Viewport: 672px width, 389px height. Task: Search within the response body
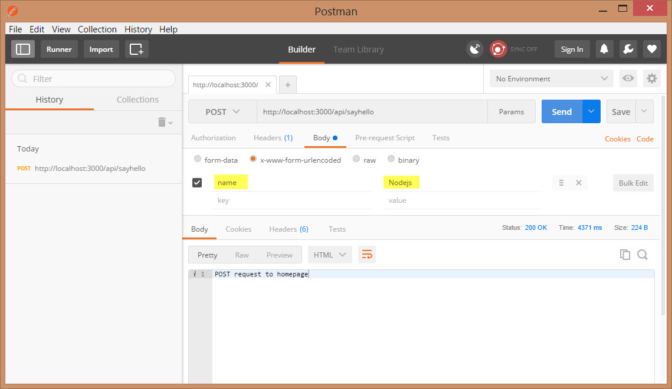coord(643,255)
